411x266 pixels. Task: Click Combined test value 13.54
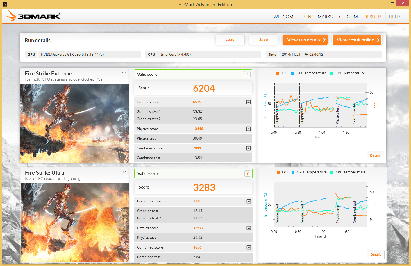pos(197,158)
